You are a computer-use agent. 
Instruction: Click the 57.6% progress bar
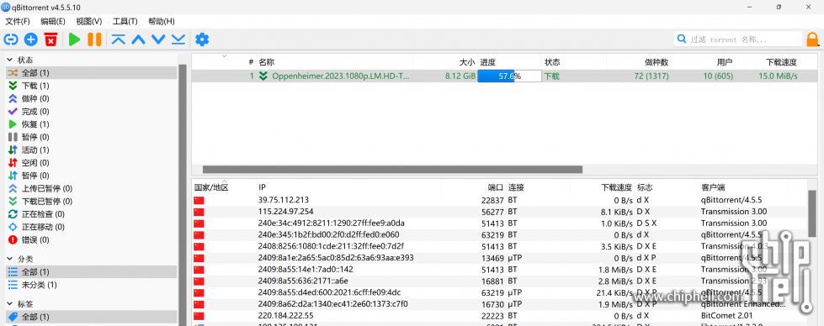point(509,76)
